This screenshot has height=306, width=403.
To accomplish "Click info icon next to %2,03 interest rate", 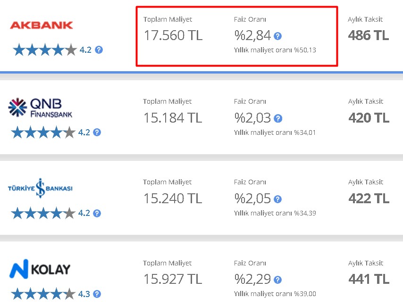I will pos(278,119).
